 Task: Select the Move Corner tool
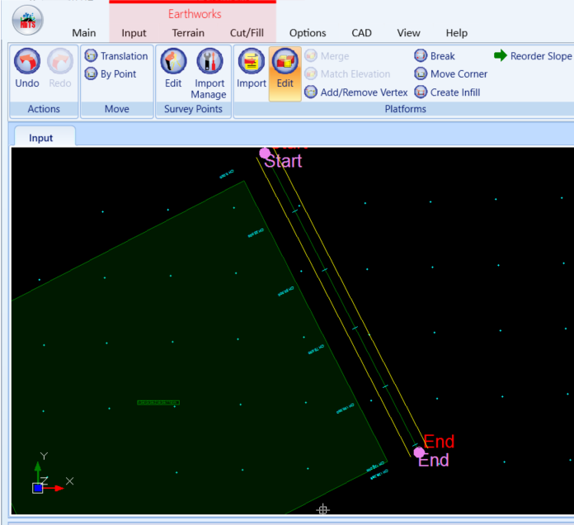point(450,74)
